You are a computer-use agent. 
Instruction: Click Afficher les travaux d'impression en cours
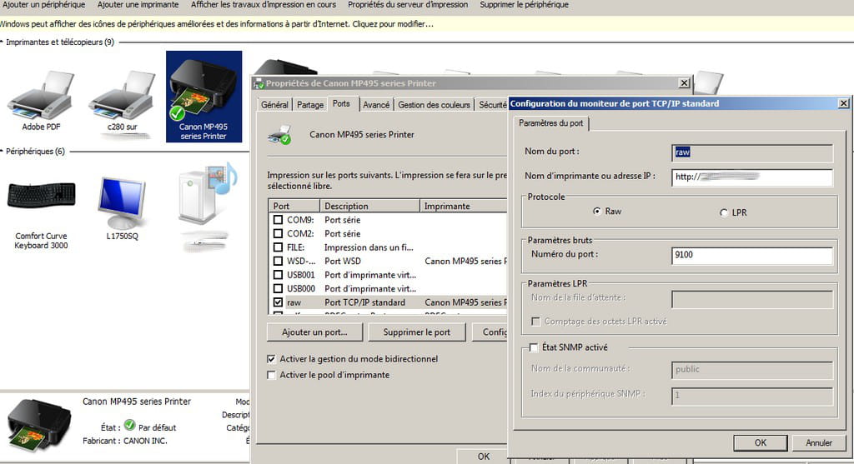click(264, 4)
